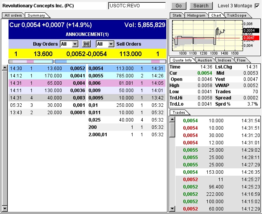Select buy order at price 0,0036
The height and width of the screenshot is (214, 262).
point(47,91)
